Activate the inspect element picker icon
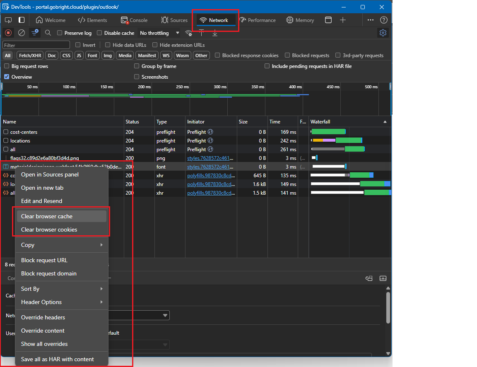The height and width of the screenshot is (367, 477). pyautogui.click(x=8, y=20)
